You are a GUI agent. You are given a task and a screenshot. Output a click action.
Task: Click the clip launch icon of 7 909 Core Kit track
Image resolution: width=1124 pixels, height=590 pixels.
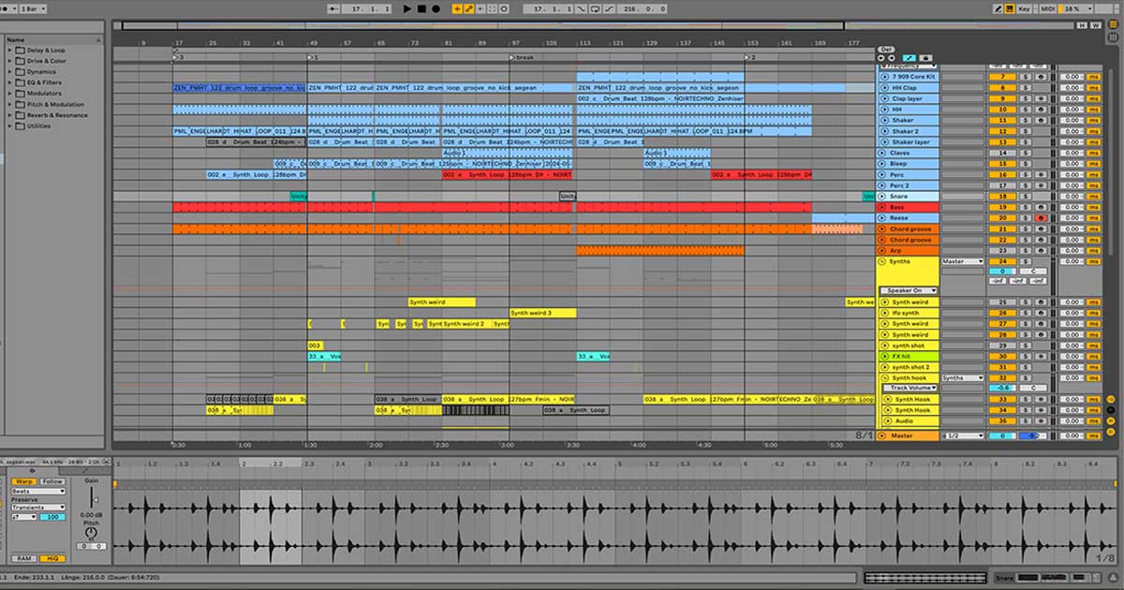coord(882,77)
